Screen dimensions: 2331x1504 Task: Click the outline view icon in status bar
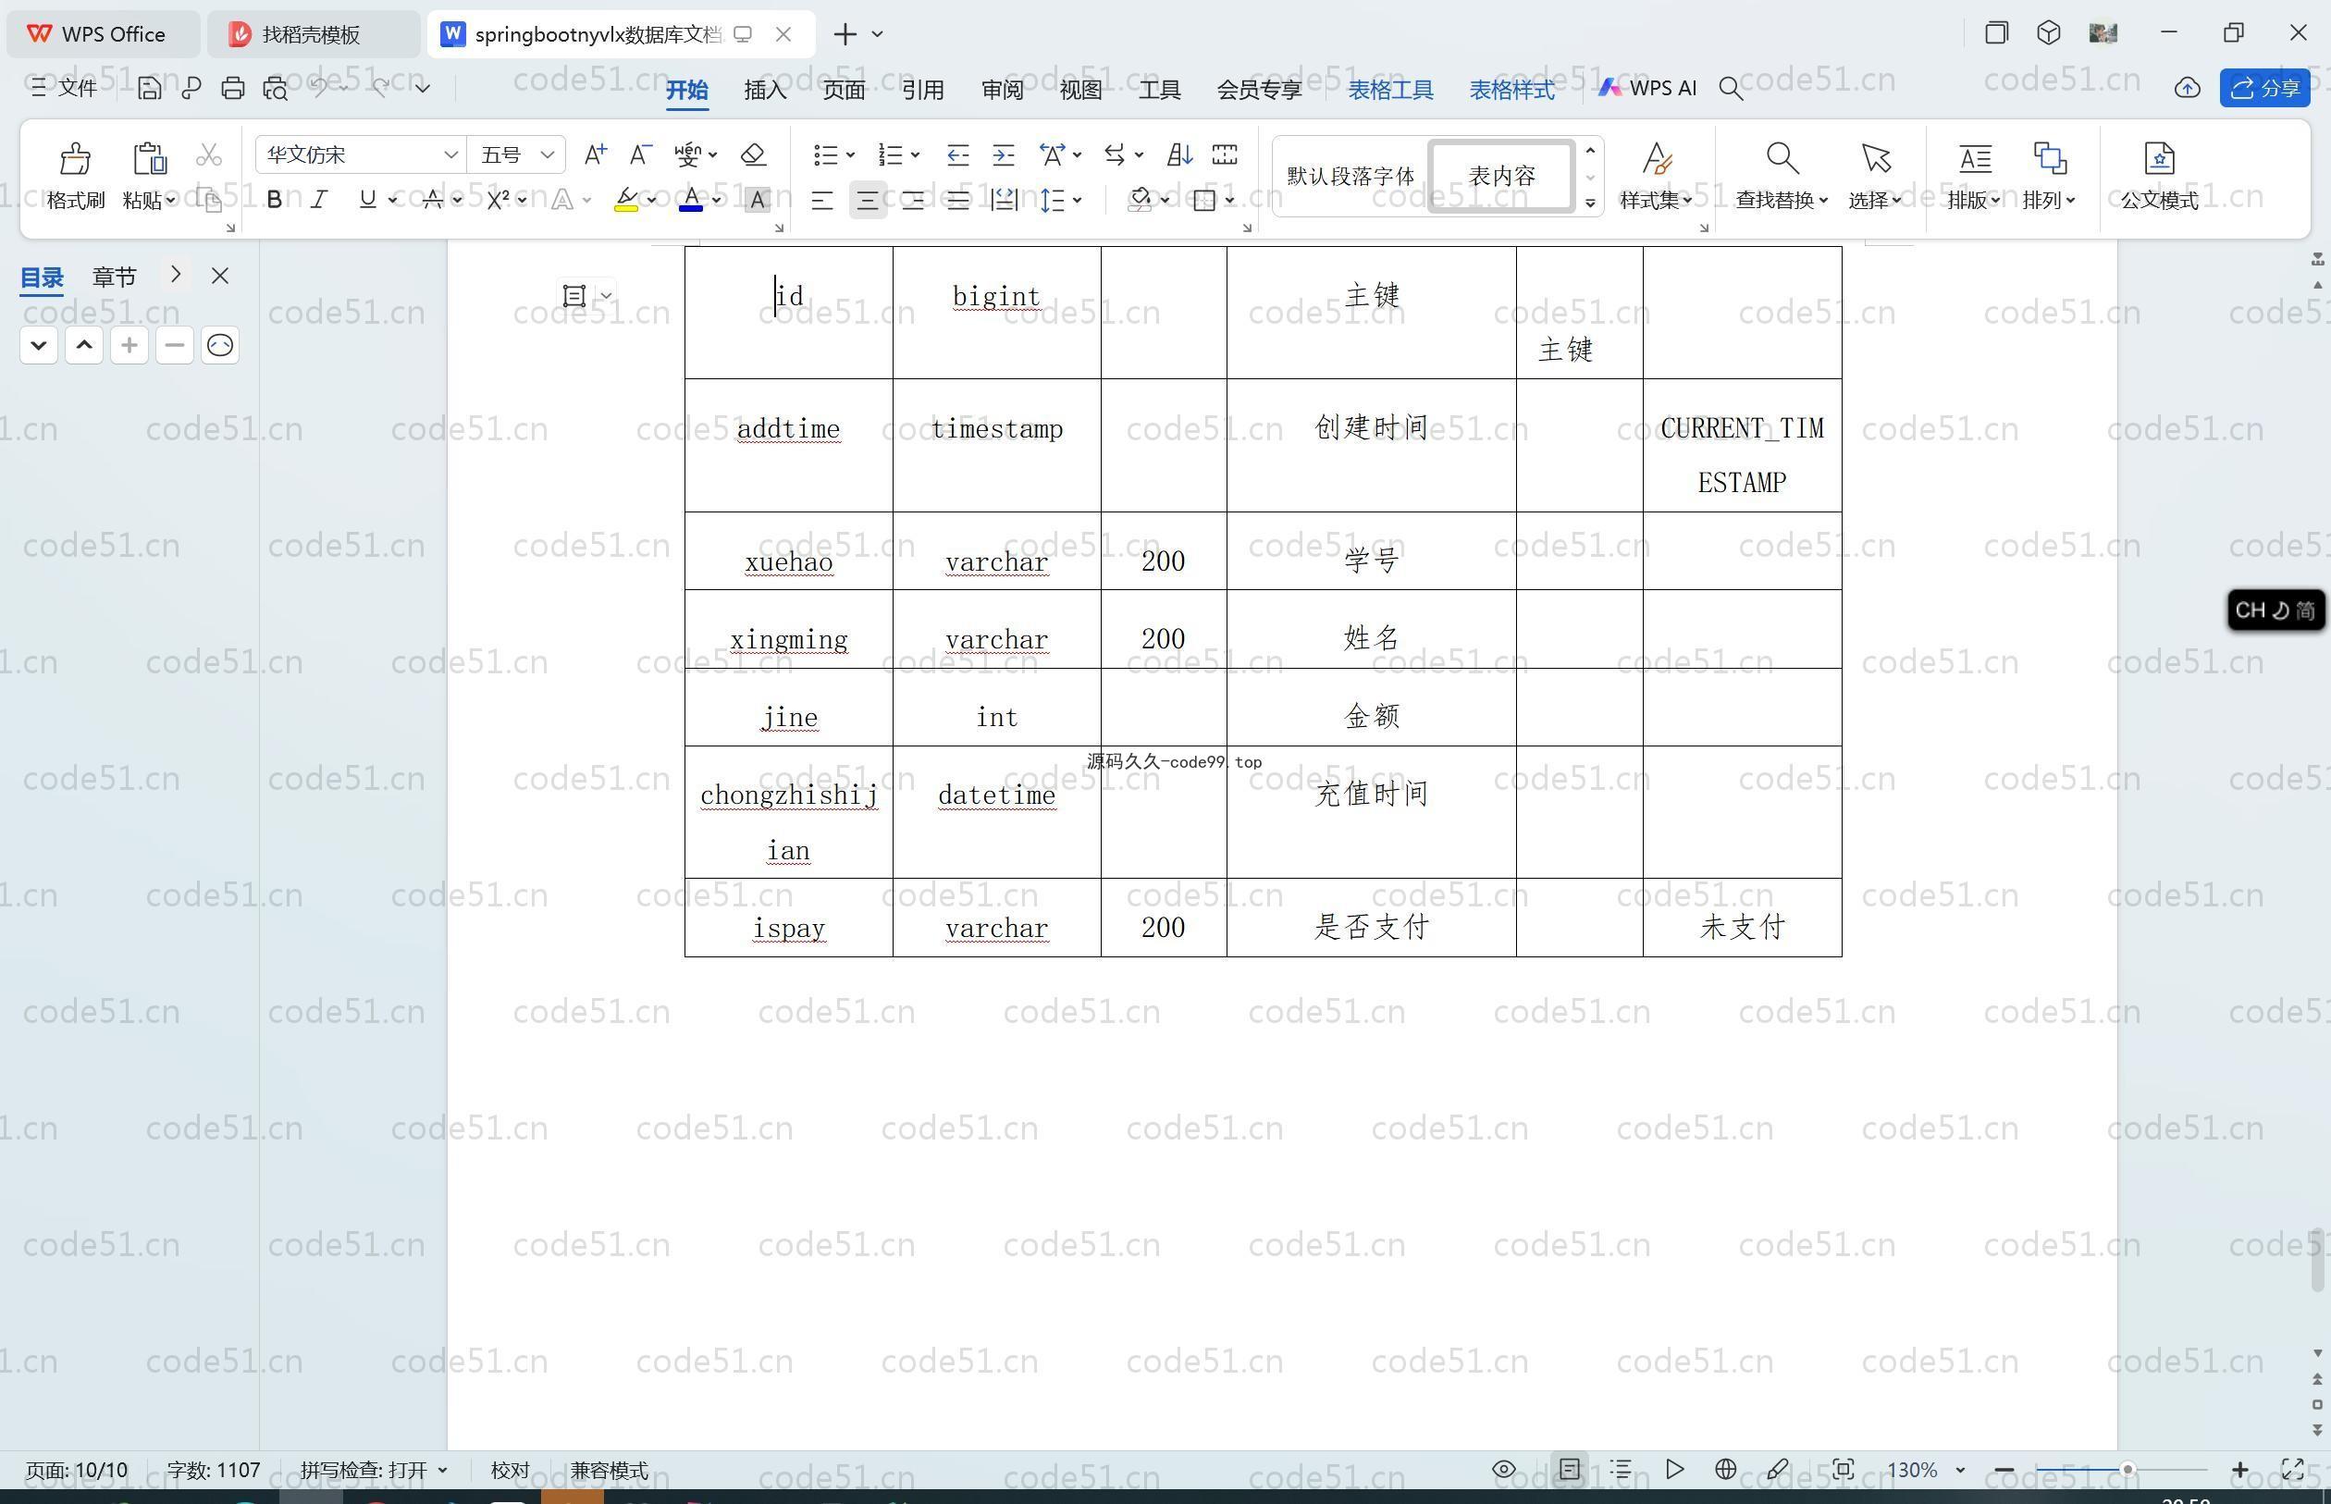[x=1621, y=1469]
